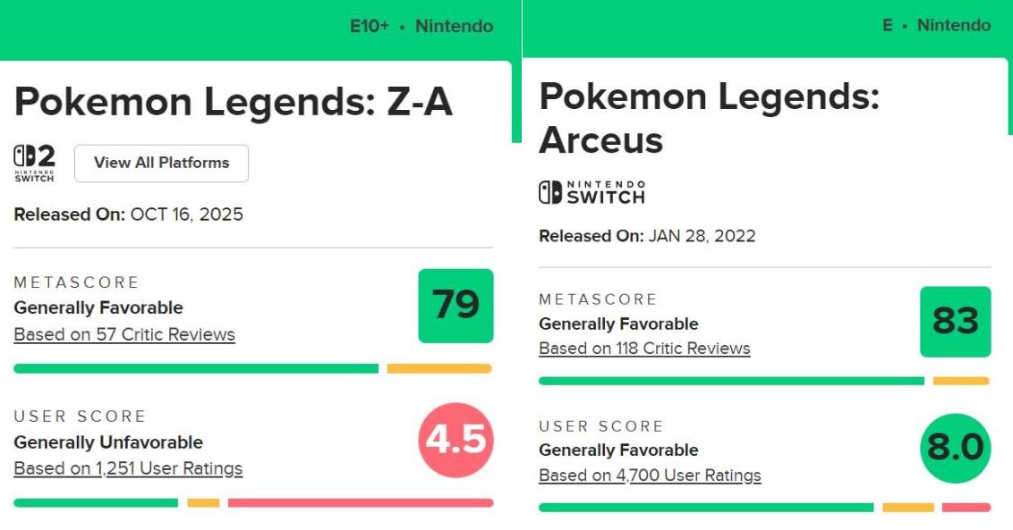Click the green segment of Arceus user score bar
Image resolution: width=1013 pixels, height=530 pixels.
click(705, 508)
